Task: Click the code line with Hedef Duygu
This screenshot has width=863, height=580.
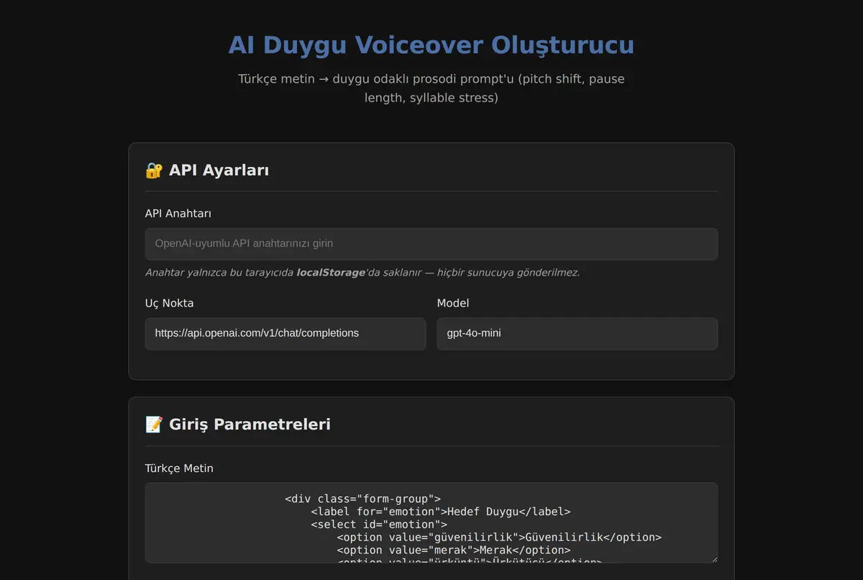Action: pos(440,512)
